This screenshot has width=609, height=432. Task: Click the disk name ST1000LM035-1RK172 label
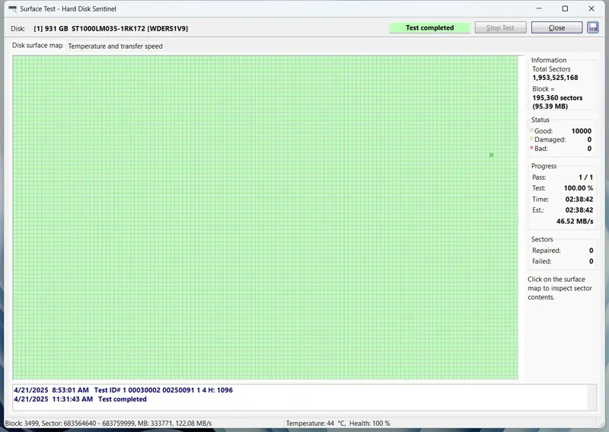point(110,28)
